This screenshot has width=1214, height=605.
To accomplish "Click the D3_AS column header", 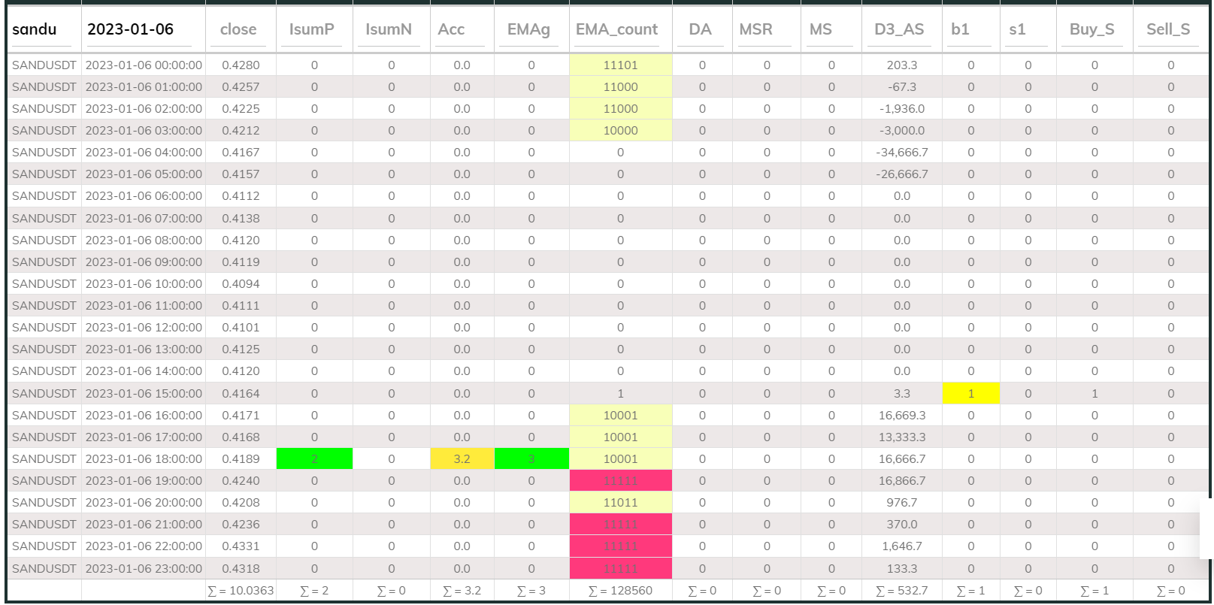I will (x=899, y=29).
